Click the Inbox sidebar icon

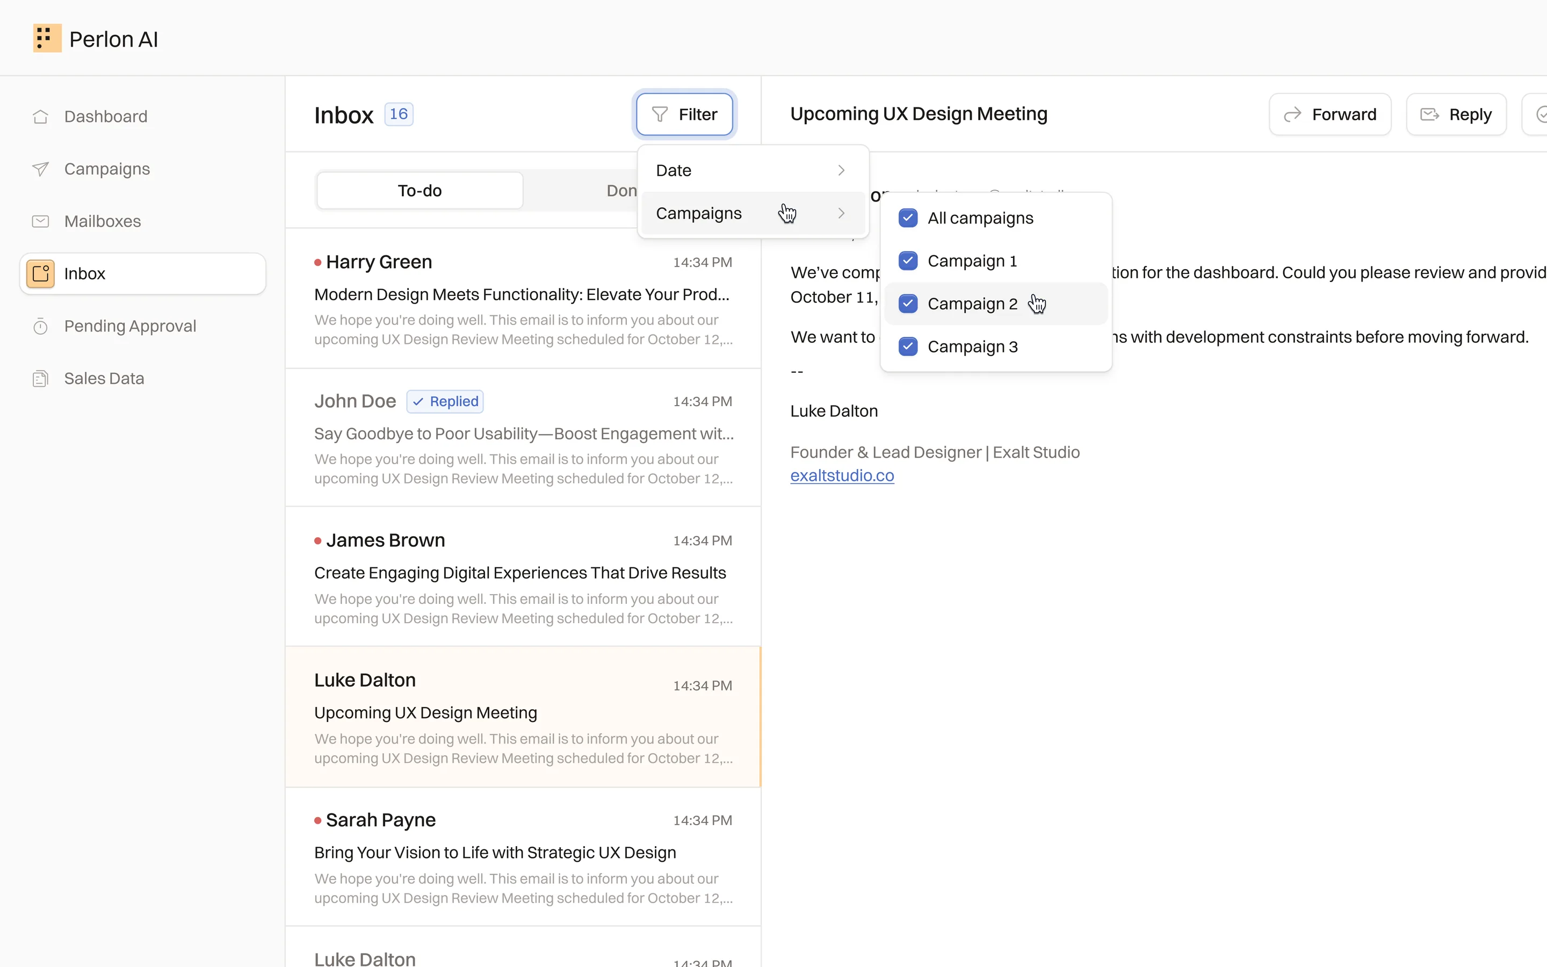pyautogui.click(x=40, y=274)
